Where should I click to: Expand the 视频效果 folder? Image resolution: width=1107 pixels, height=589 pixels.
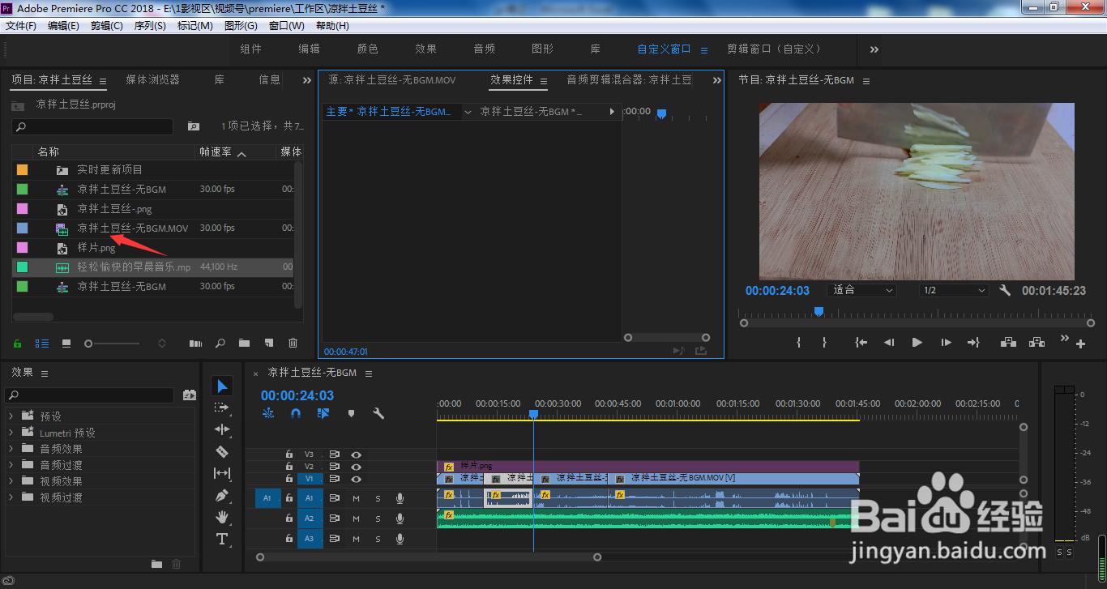(11, 480)
